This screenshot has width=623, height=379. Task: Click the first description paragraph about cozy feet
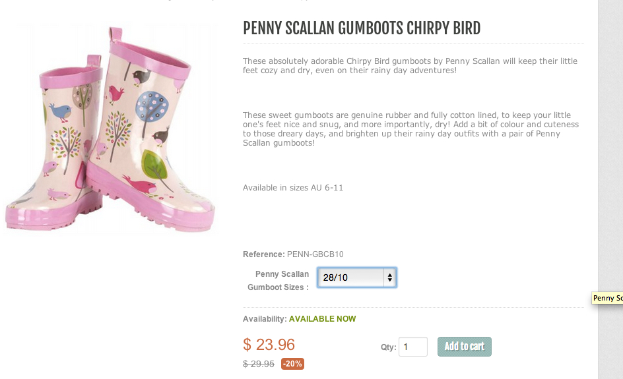click(410, 65)
